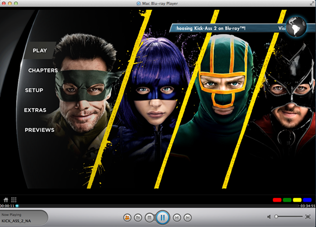Mute audio via the speaker icon

coord(269,217)
